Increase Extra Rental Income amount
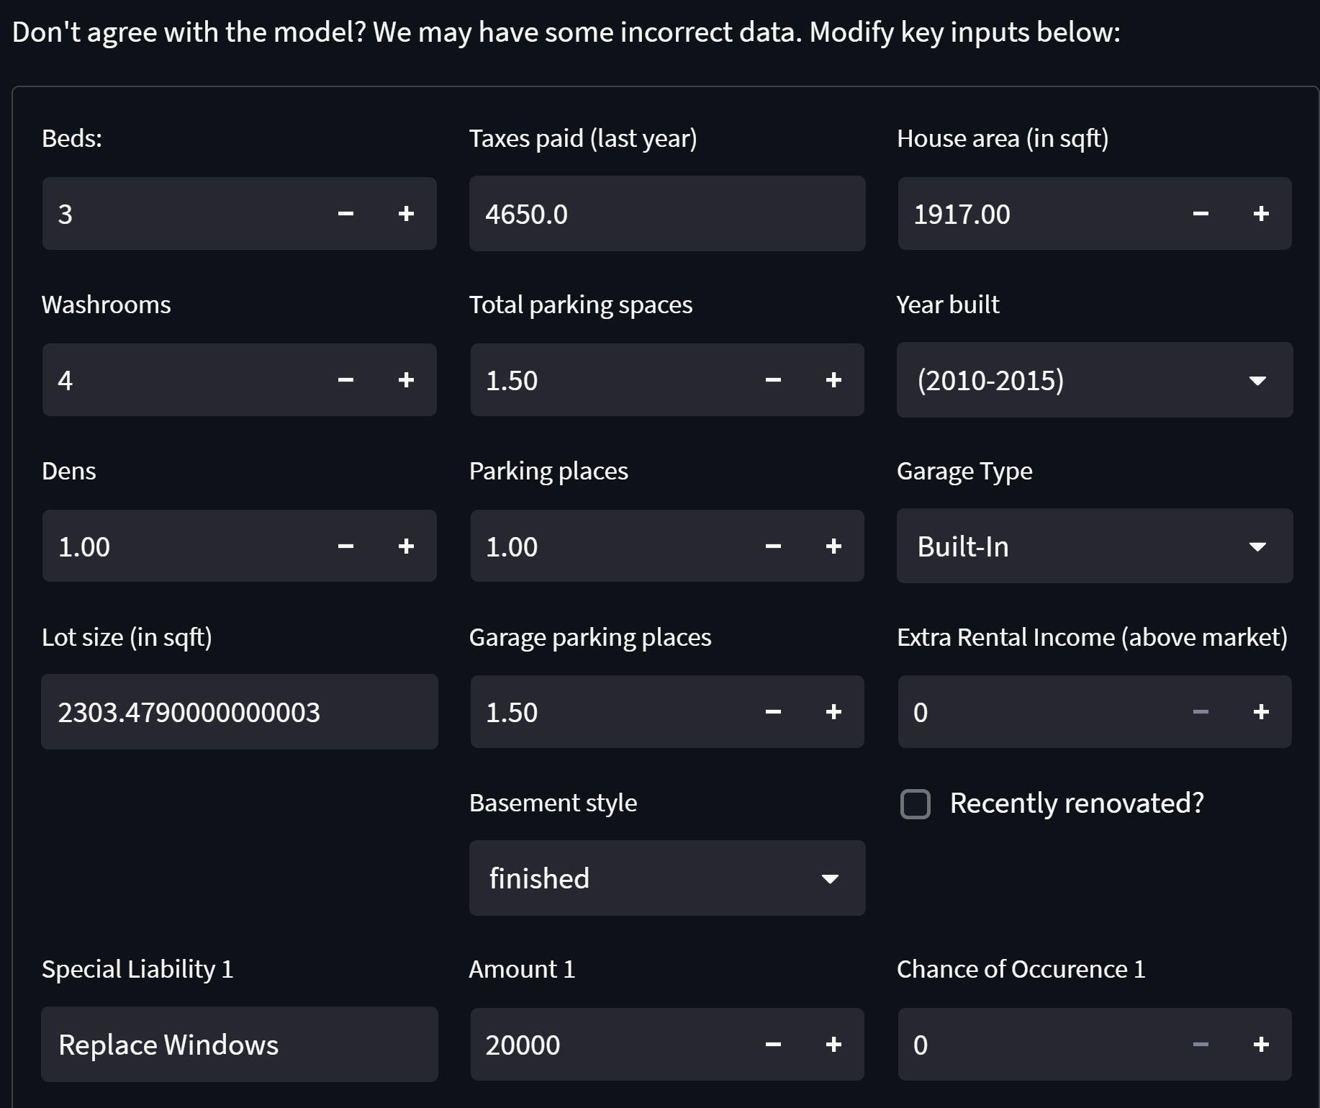1320x1108 pixels. click(x=1260, y=712)
